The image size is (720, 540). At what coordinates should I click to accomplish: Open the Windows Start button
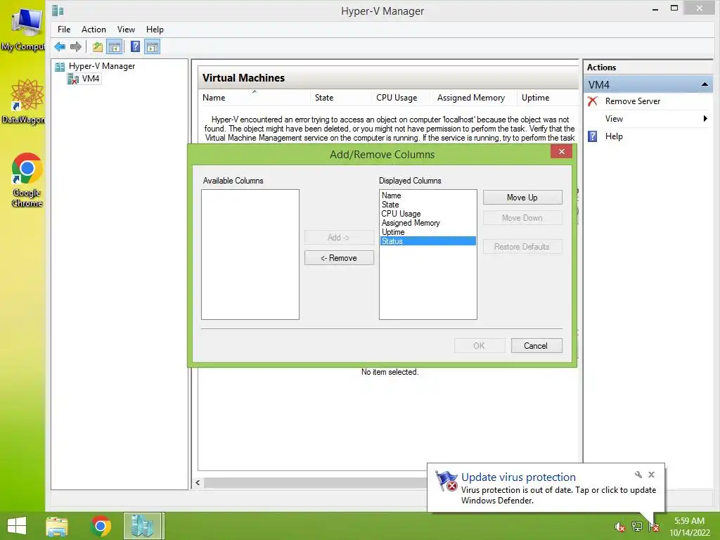[17, 526]
